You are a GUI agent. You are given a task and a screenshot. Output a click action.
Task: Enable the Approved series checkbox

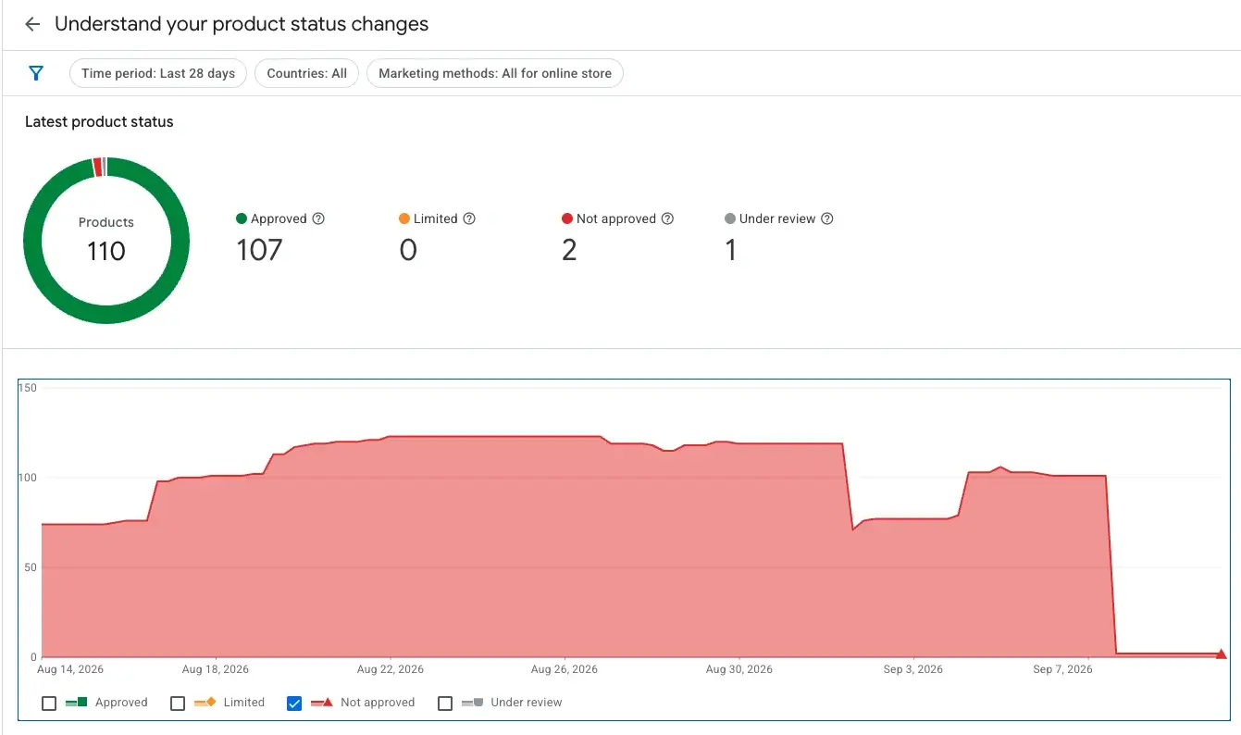pyautogui.click(x=49, y=704)
